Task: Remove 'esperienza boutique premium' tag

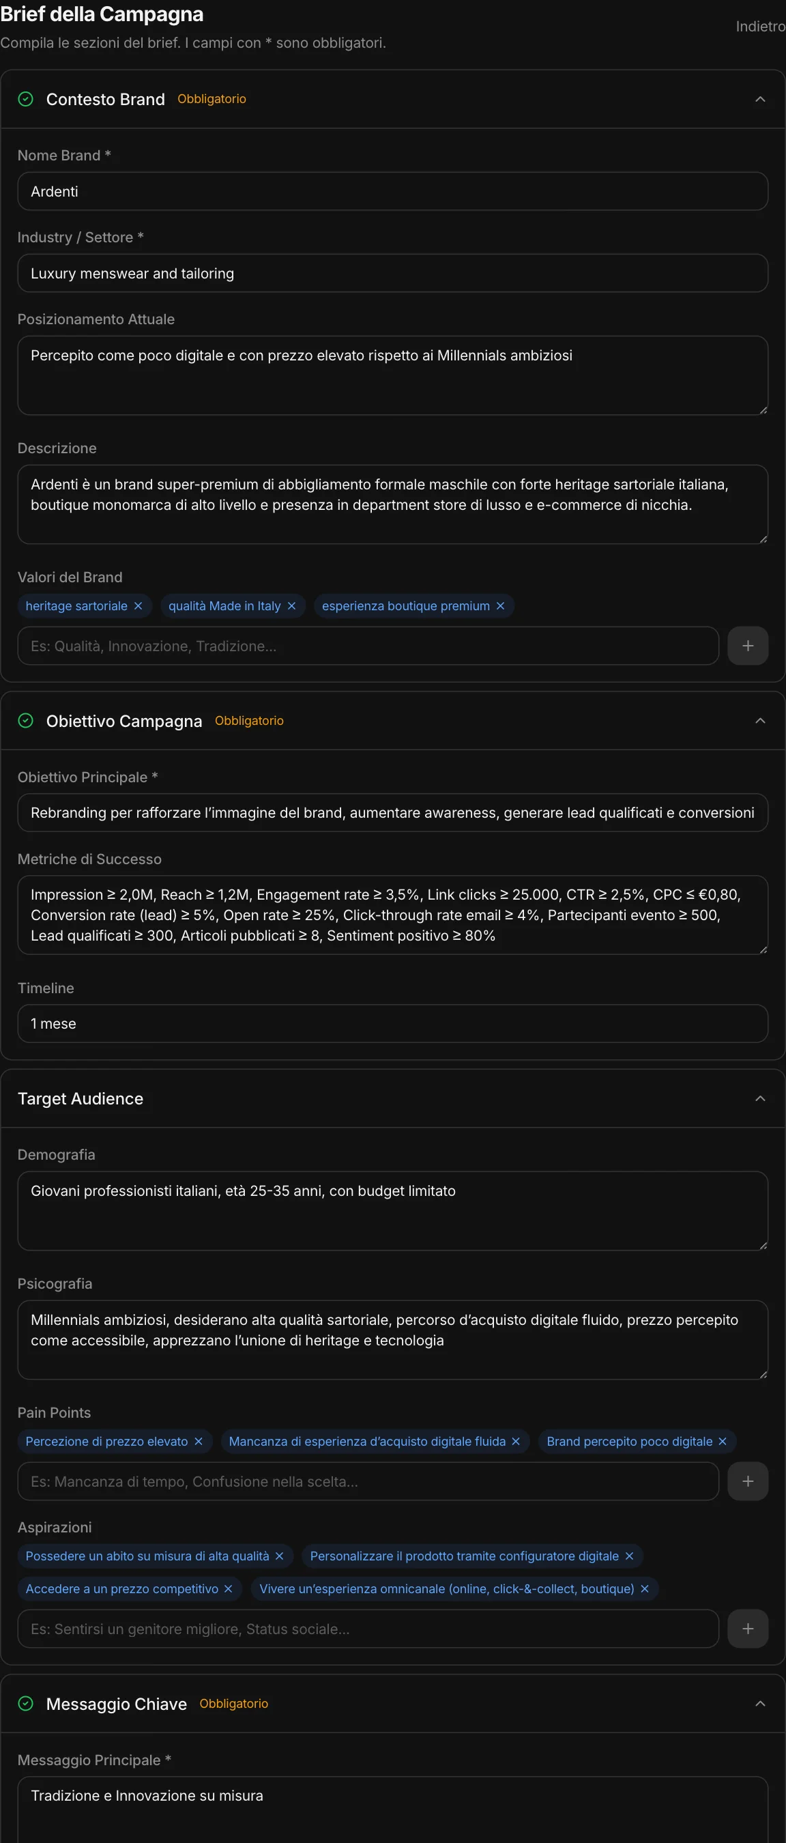Action: coord(501,606)
